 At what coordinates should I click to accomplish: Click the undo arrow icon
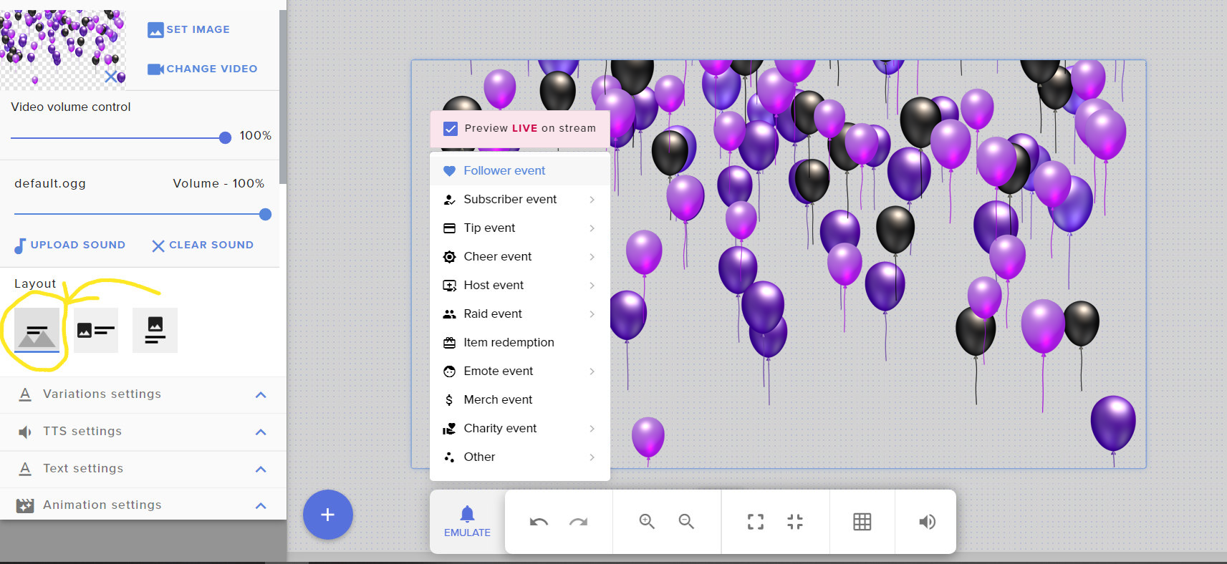(539, 522)
